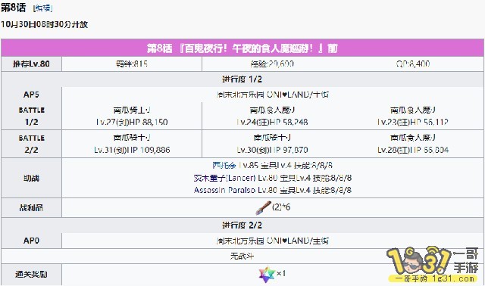Select the 10月30日08时30分开放 line
Viewport: 485px width, 286px height.
(45, 24)
